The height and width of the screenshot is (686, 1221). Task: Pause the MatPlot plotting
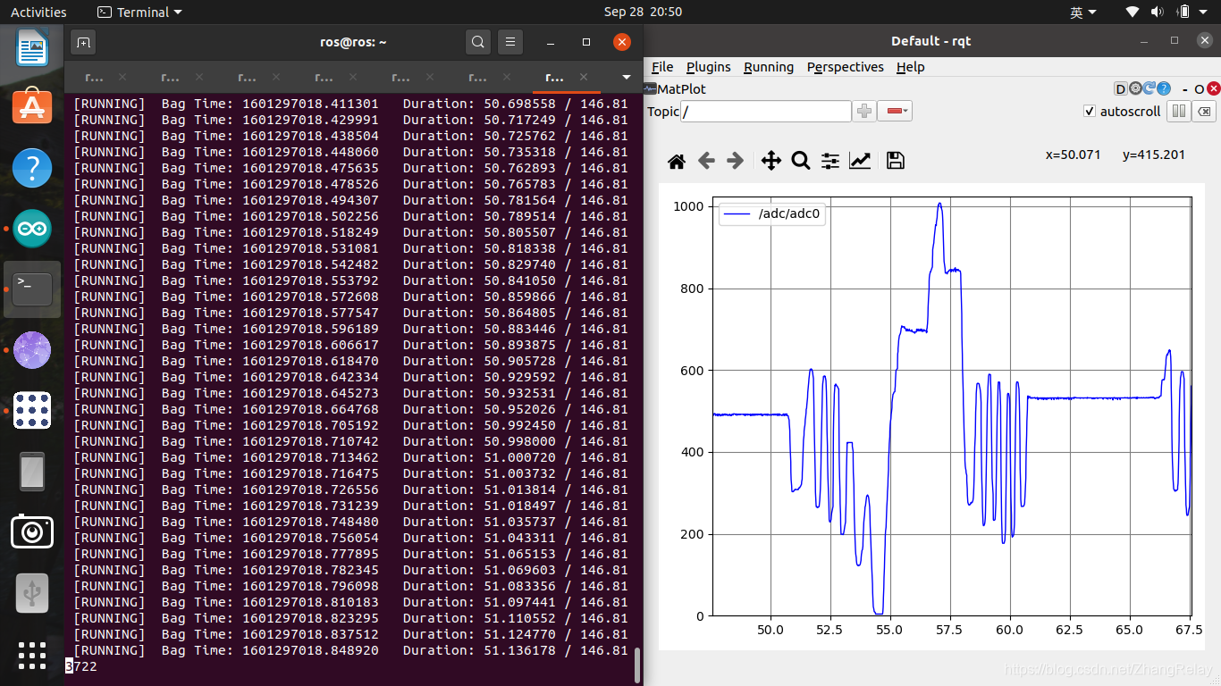coord(1178,112)
